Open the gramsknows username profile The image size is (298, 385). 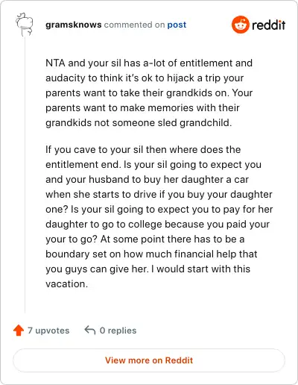[74, 25]
